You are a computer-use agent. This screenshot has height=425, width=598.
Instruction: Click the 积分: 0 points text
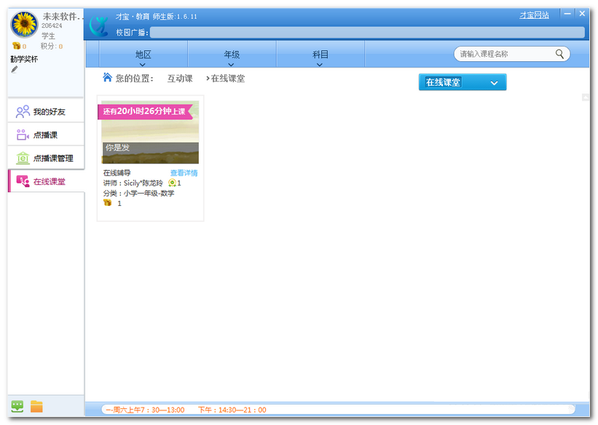(x=52, y=46)
